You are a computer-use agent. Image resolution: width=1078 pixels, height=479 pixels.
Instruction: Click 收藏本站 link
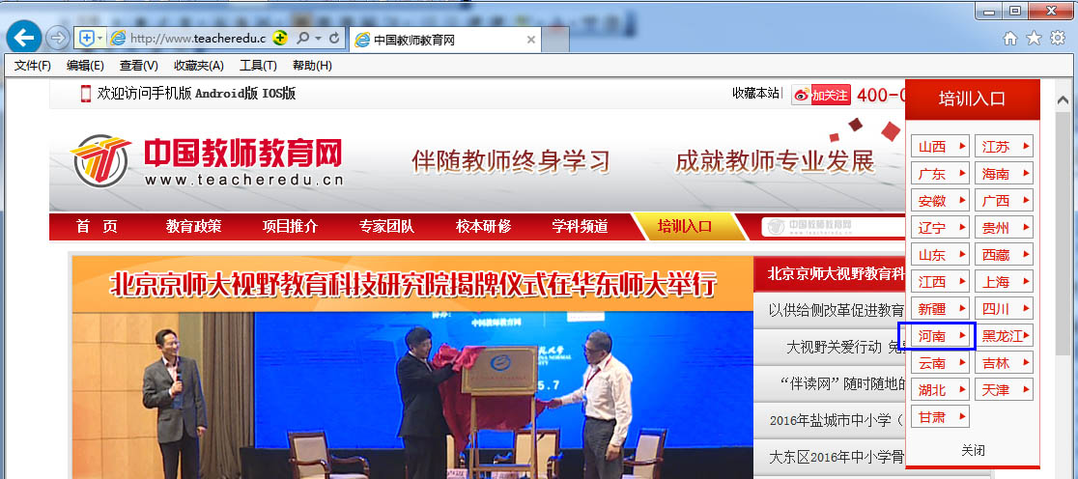click(755, 94)
